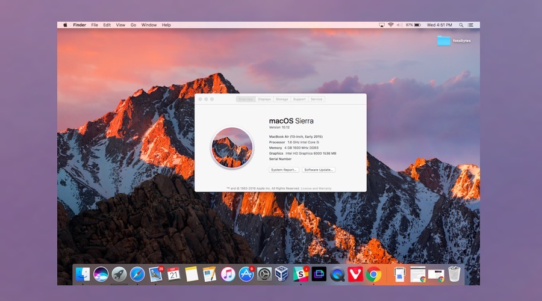Open iTunes in the dock
Screen dimensions: 542x301
click(x=228, y=275)
